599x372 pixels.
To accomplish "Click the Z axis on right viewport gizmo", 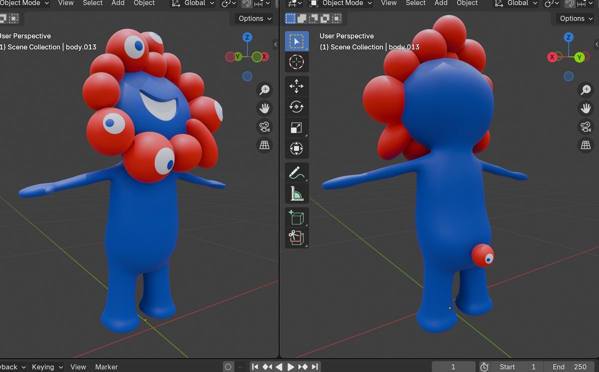I will coord(569,37).
